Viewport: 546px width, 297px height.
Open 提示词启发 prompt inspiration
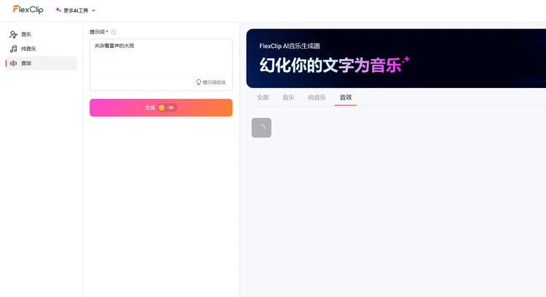211,82
